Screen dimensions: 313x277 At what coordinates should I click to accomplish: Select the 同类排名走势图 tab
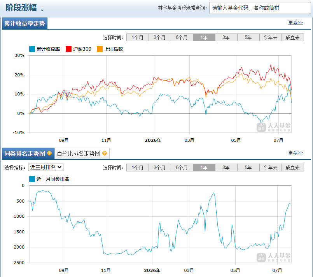tap(28, 153)
